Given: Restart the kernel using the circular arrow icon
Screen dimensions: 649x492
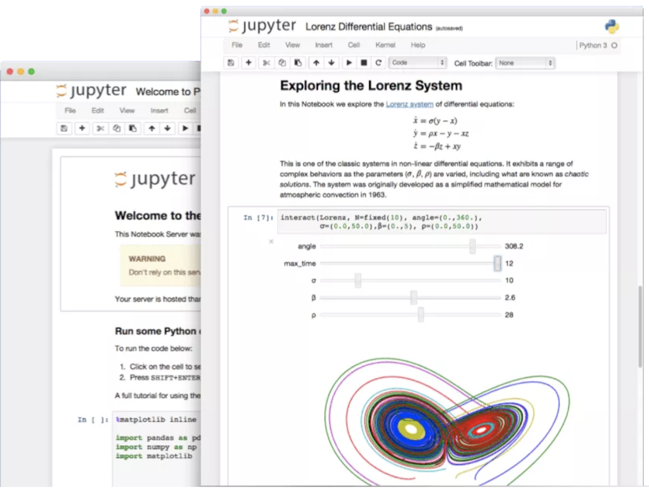Looking at the screenshot, I should click(378, 62).
